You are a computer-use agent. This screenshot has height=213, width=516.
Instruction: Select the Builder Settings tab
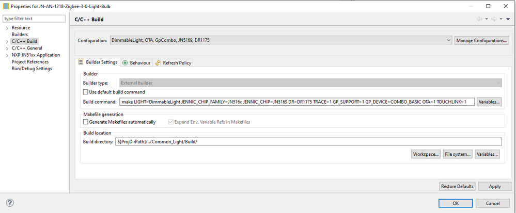(98, 63)
